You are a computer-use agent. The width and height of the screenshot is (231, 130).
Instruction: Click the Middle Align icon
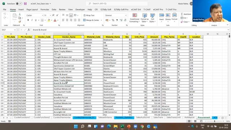[x=67, y=15]
